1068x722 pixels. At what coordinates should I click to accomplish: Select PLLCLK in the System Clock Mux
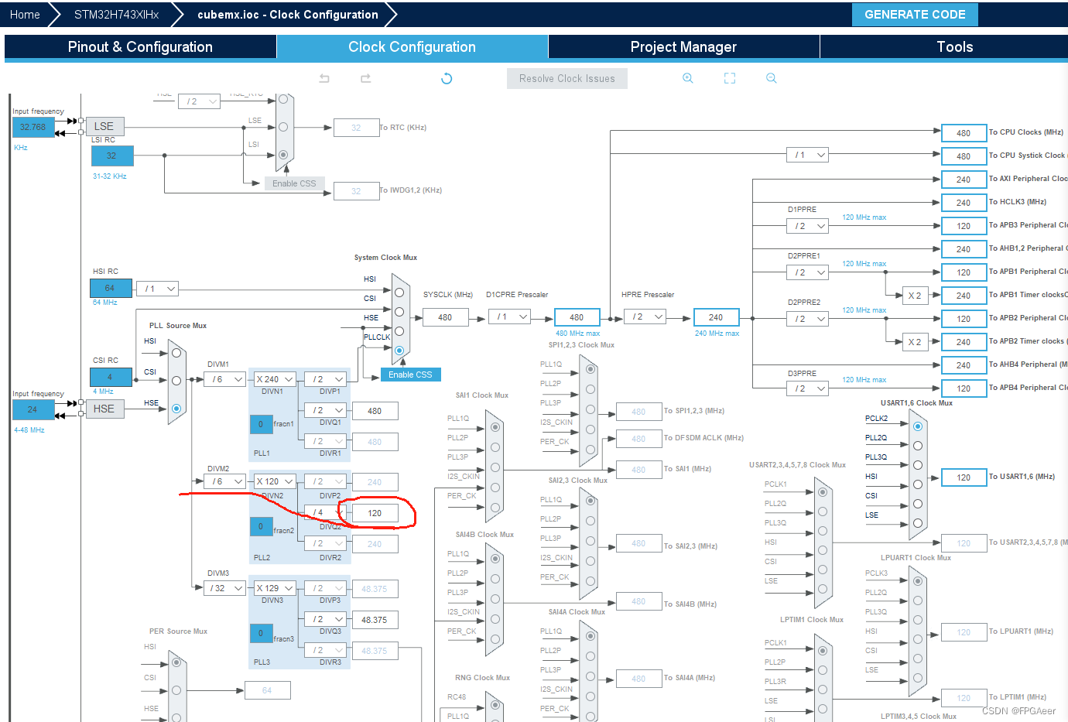399,351
